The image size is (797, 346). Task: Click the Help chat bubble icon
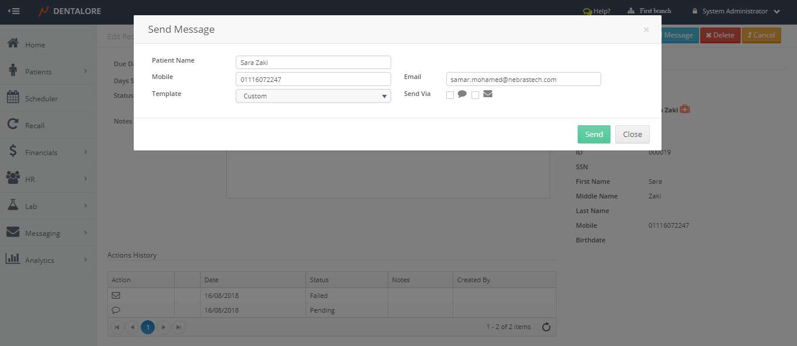587,11
